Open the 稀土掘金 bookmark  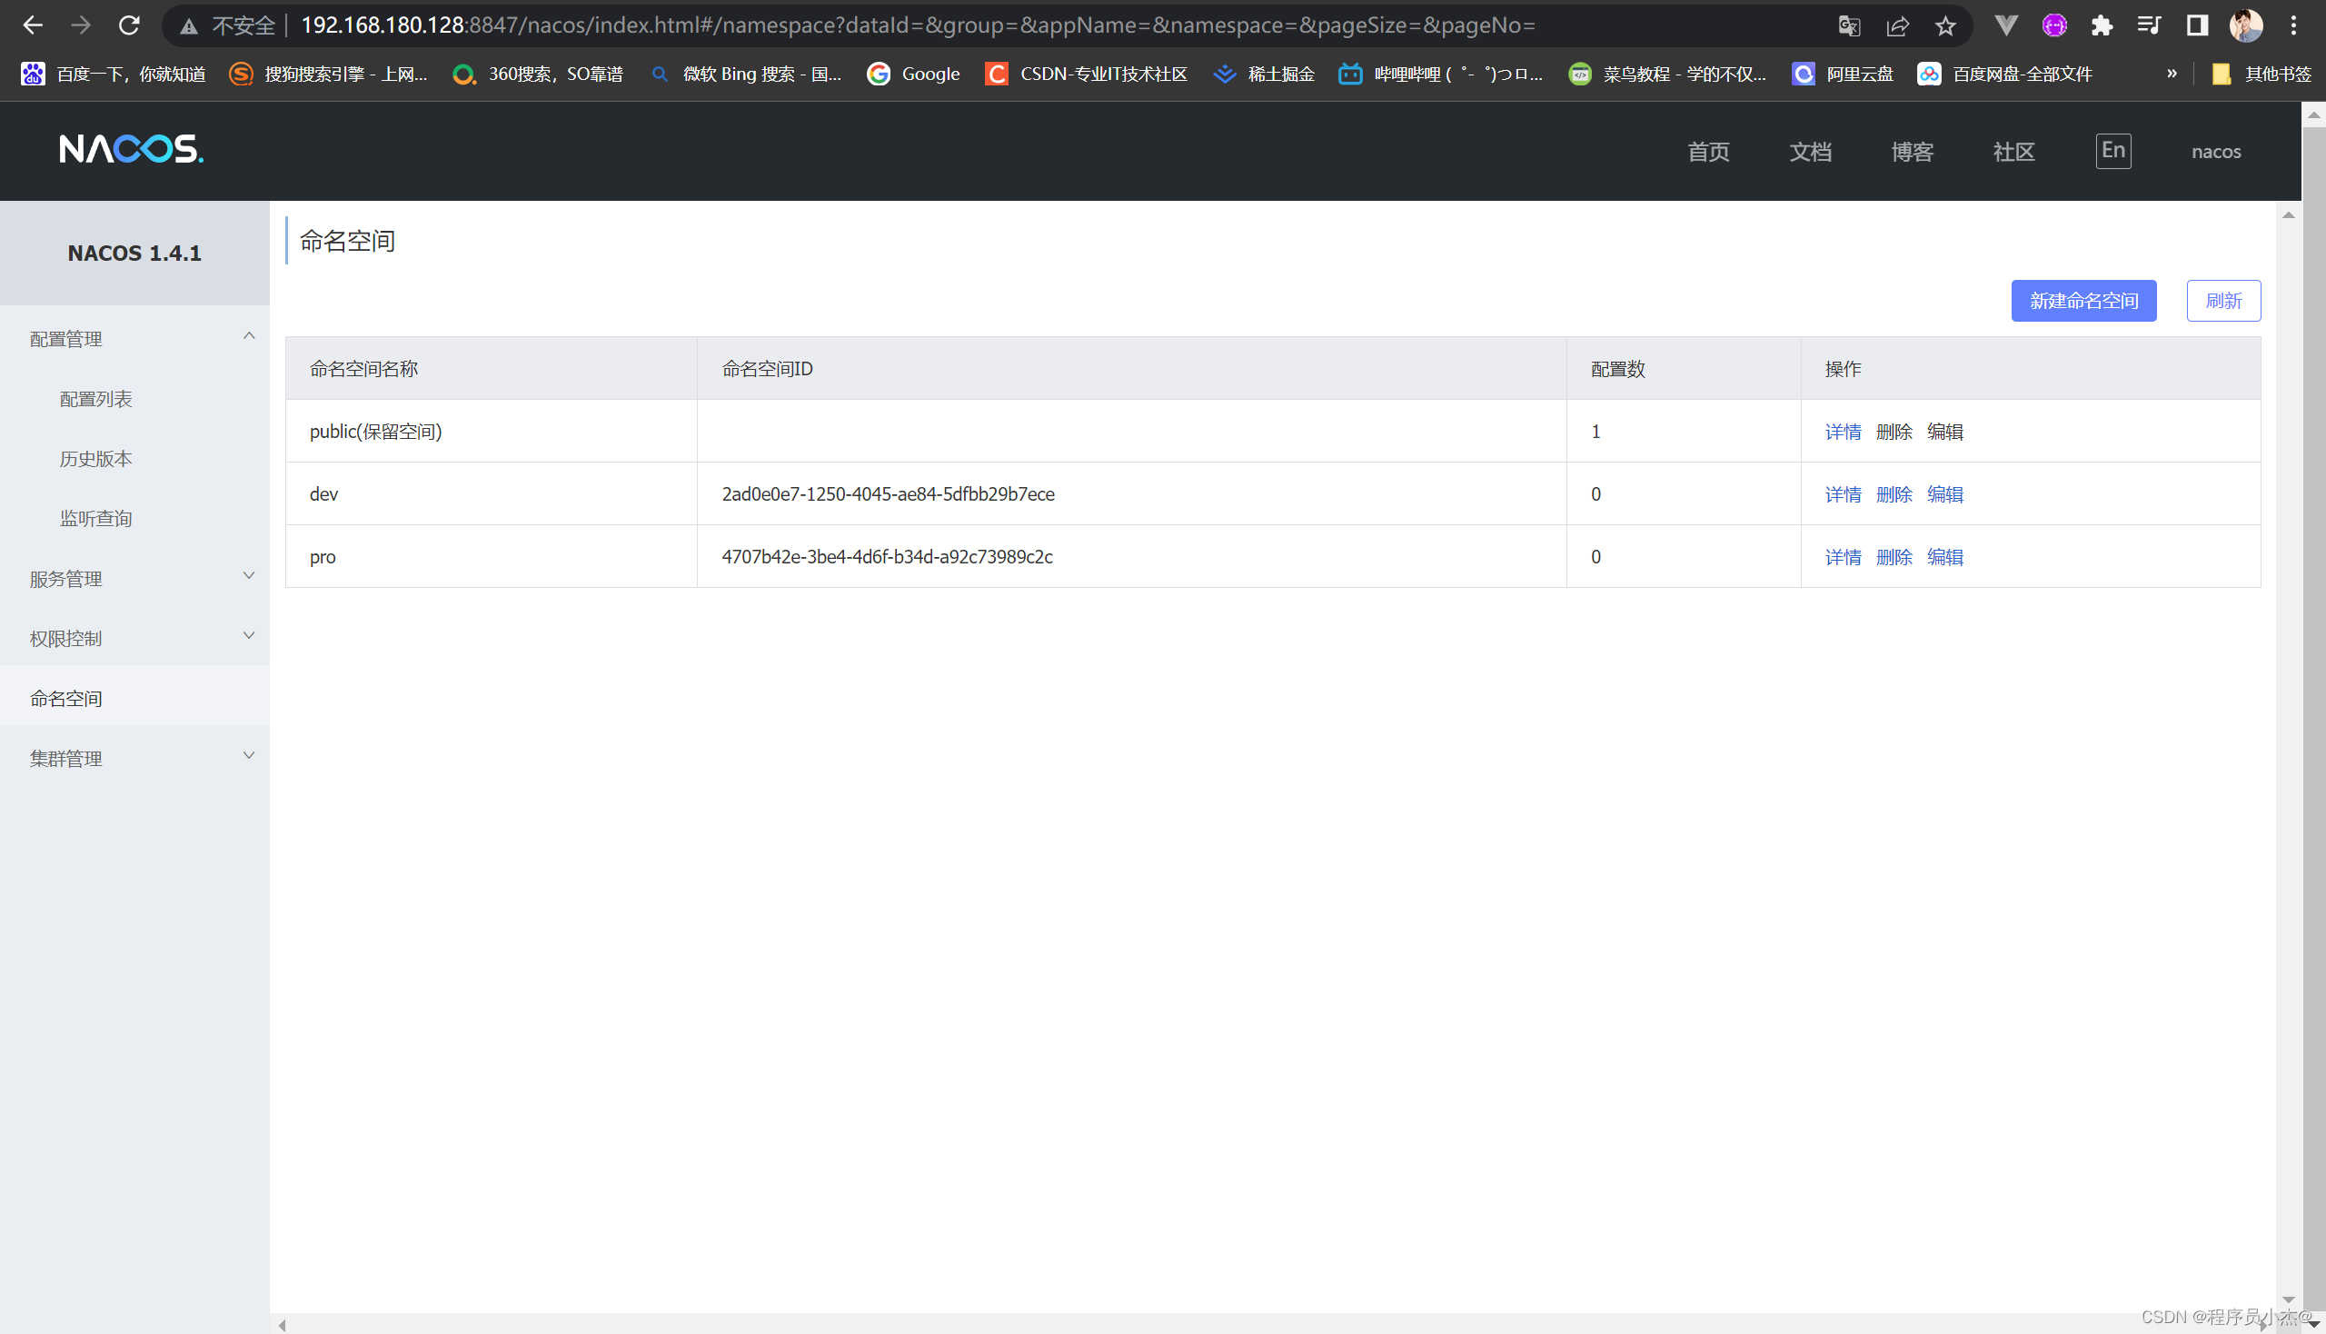coord(1263,75)
